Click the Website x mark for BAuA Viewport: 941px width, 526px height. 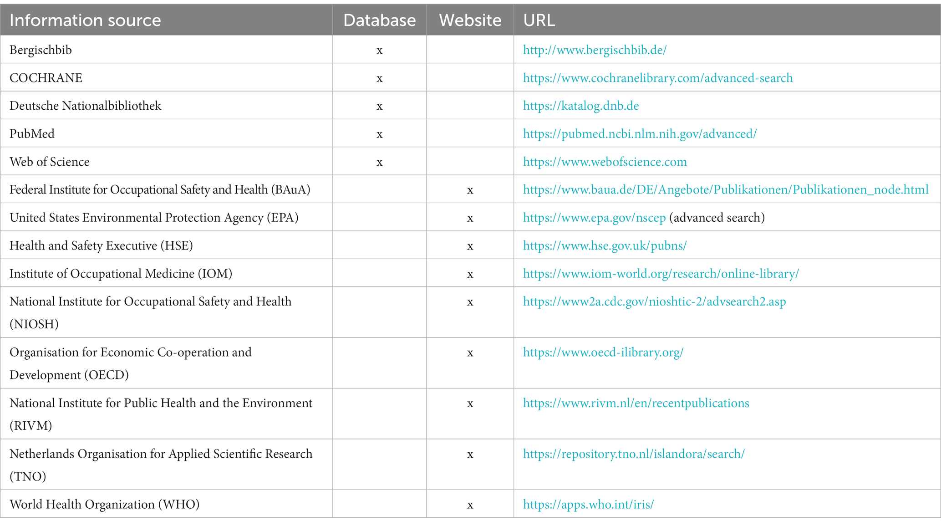pos(470,190)
